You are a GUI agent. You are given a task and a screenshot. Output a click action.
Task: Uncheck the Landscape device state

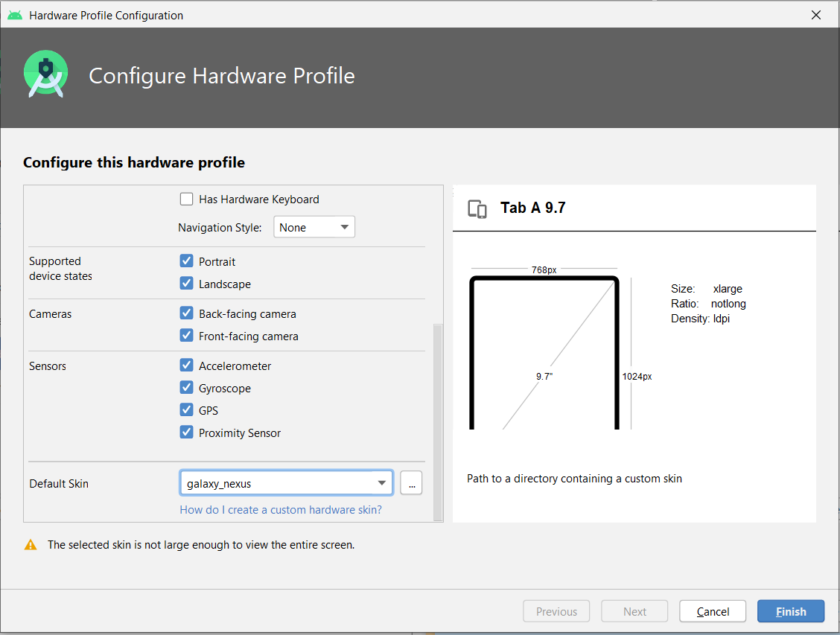coord(186,283)
